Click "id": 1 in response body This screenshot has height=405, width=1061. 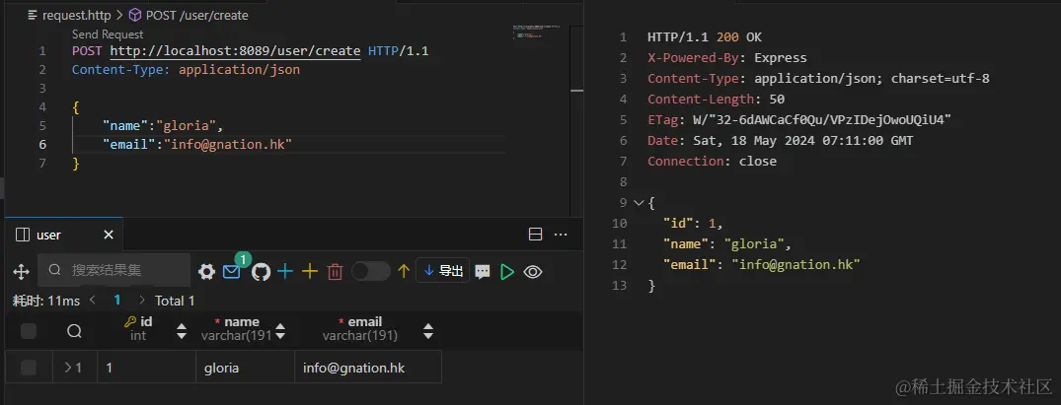coord(694,223)
